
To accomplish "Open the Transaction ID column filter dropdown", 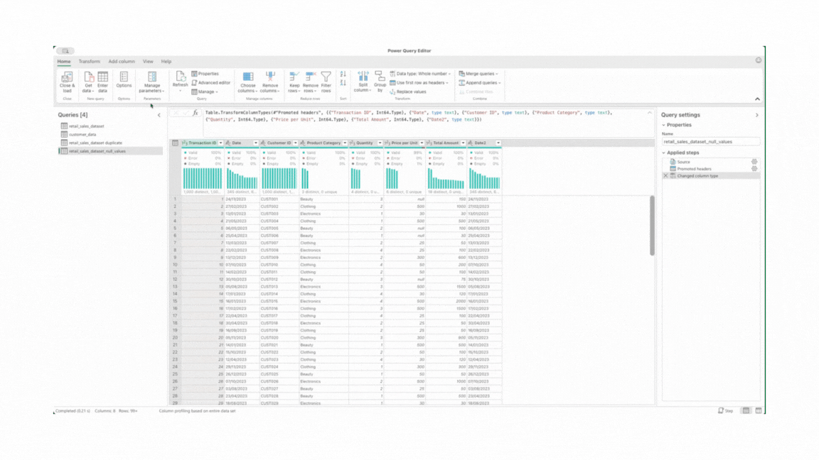I will (x=220, y=143).
